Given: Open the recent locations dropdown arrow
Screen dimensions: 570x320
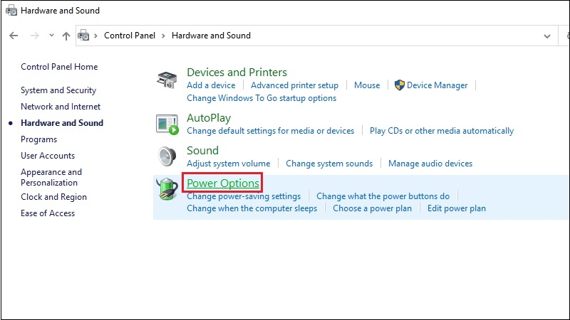Looking at the screenshot, I should 51,36.
